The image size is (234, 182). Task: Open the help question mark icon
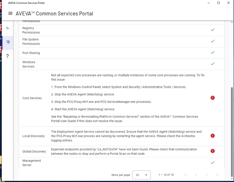click(x=7, y=56)
